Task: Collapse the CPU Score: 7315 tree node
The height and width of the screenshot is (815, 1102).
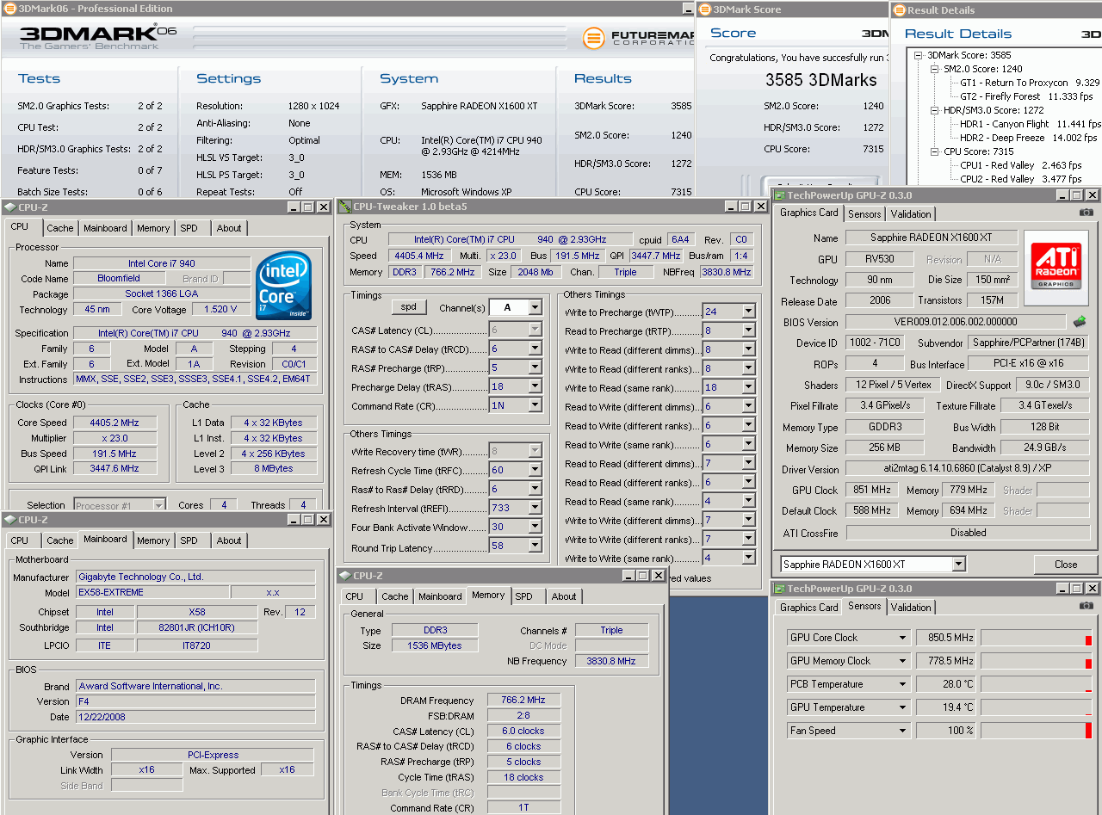Action: pyautogui.click(x=934, y=151)
